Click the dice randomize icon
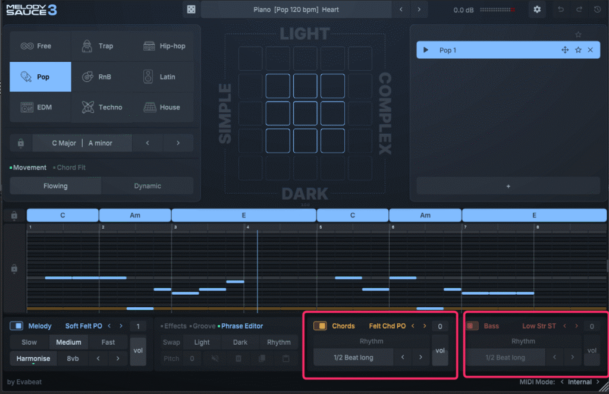Screen dimensions: 609x394 click(x=191, y=10)
